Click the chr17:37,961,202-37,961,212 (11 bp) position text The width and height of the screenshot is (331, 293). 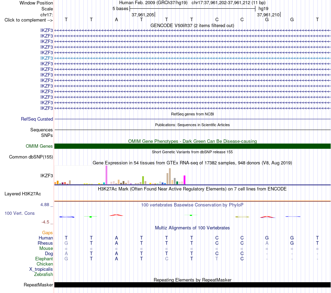point(229,3)
